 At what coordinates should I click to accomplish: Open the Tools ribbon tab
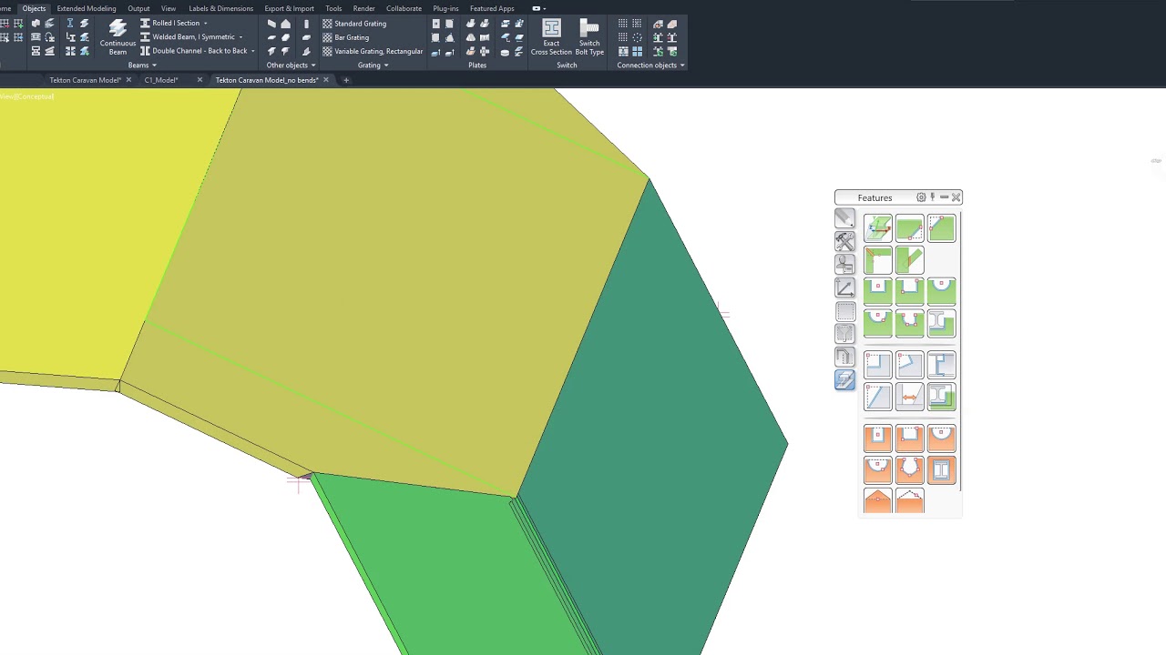333,8
